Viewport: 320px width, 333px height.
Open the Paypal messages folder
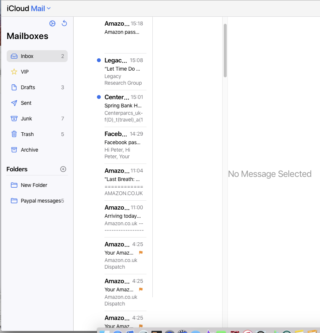click(37, 201)
